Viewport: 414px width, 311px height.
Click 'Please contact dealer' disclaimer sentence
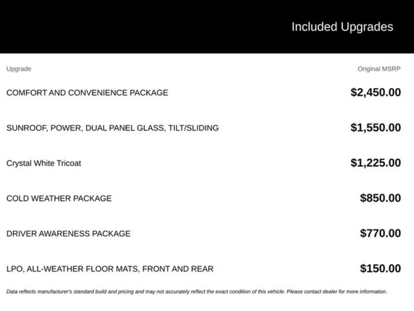point(337,292)
